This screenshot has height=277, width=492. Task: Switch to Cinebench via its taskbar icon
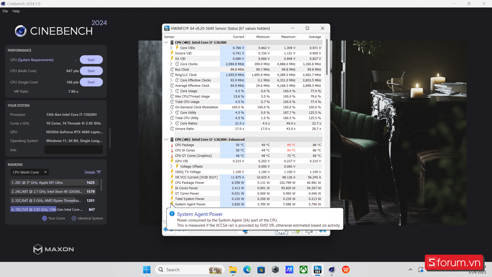[x=332, y=270]
